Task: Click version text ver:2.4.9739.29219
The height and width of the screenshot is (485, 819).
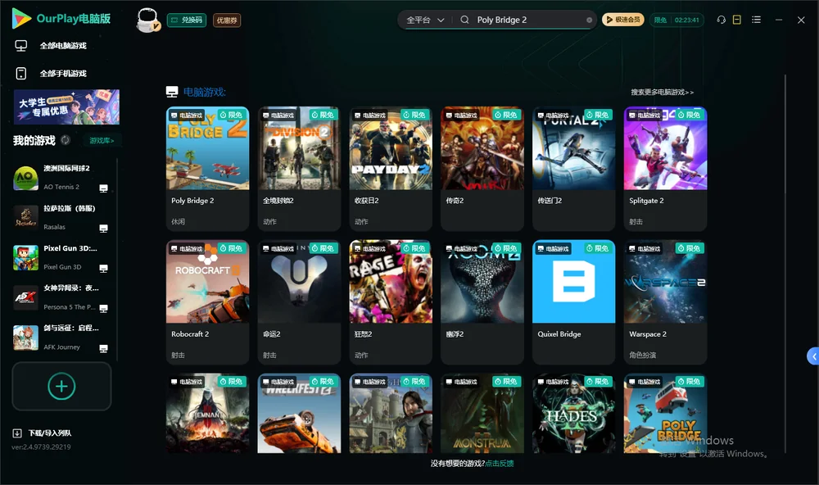Action: (41, 447)
